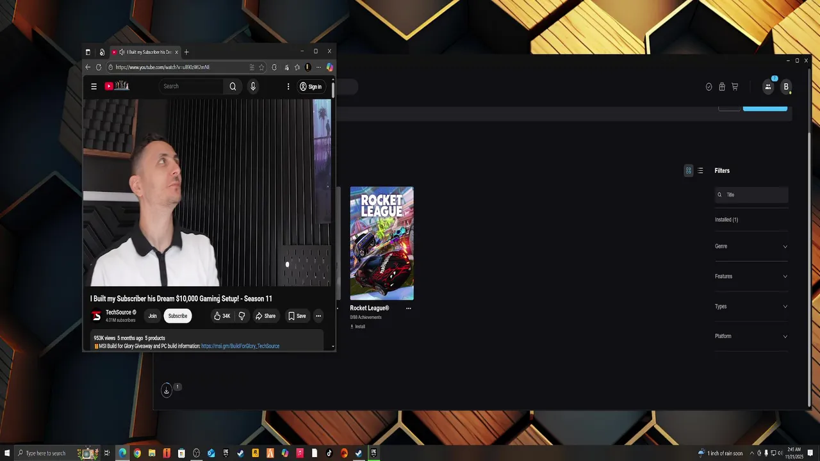Expand the Genre filter
The image size is (820, 461).
pos(751,247)
